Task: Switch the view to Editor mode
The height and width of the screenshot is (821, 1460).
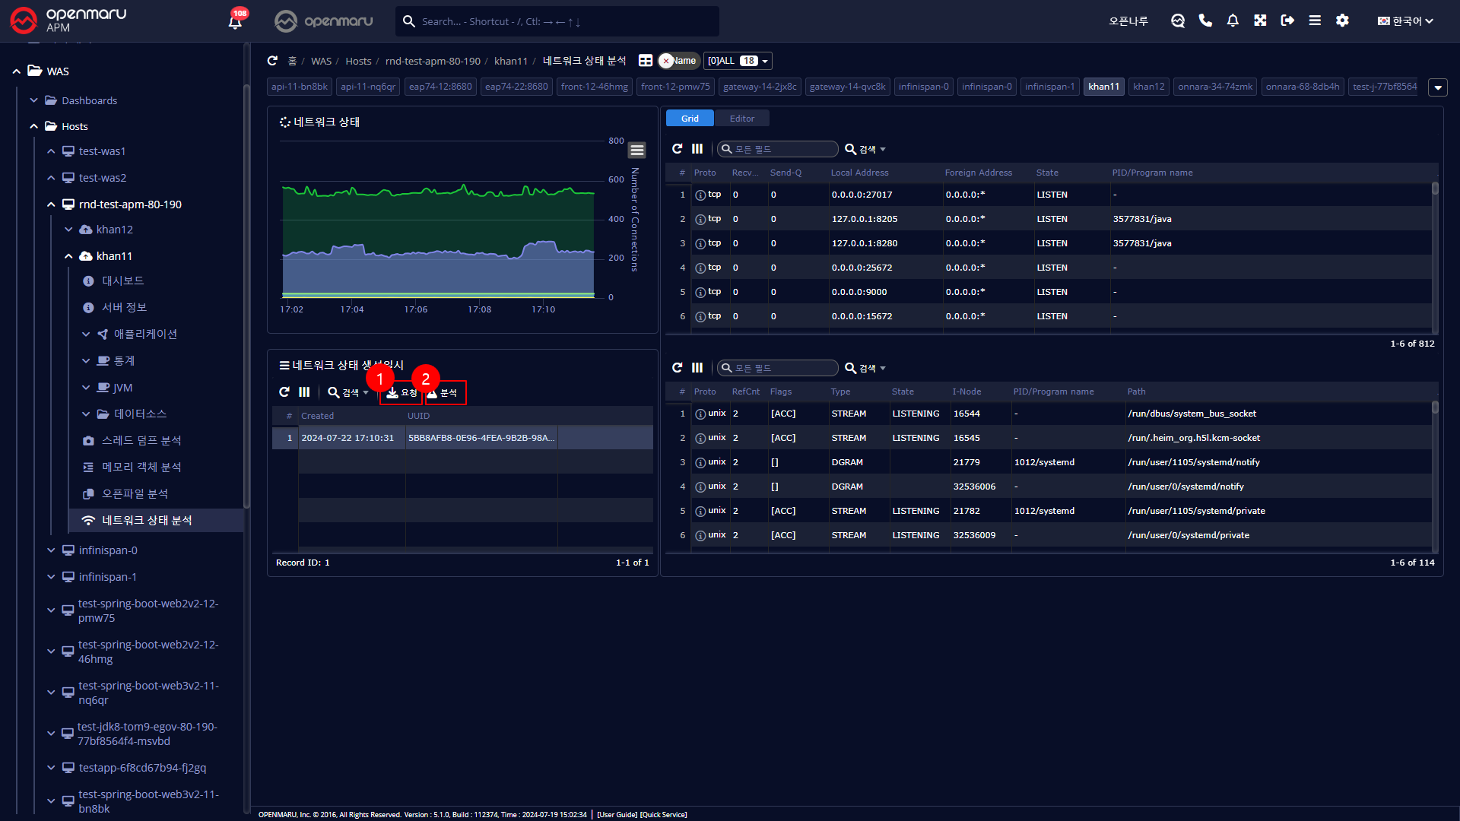Action: (741, 119)
